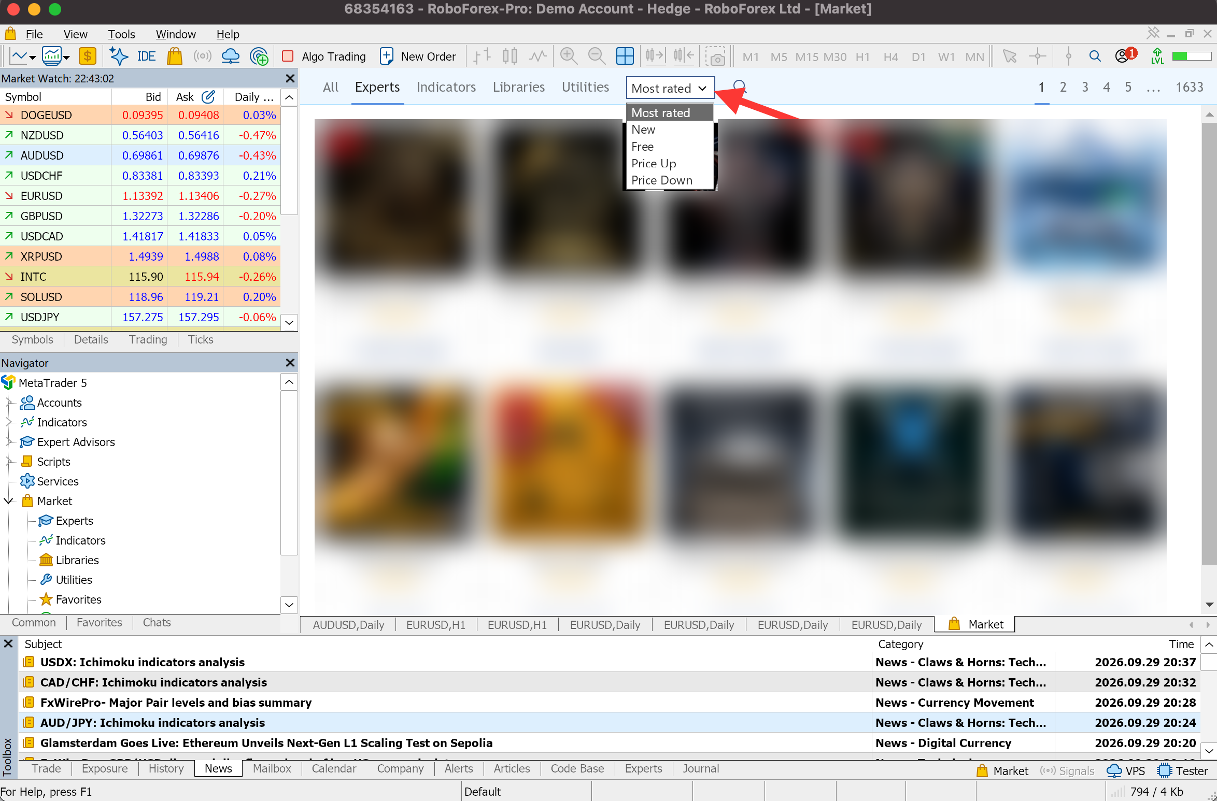The width and height of the screenshot is (1217, 801).
Task: Click the screenshot camera icon
Action: click(x=715, y=56)
